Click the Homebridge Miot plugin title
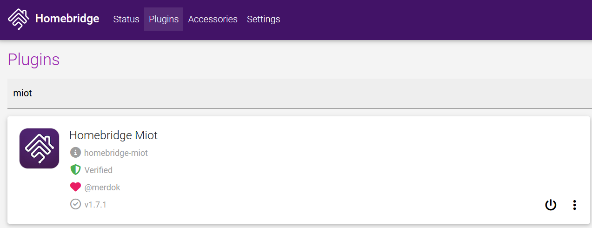The image size is (592, 228). [113, 135]
